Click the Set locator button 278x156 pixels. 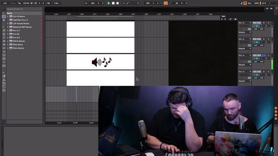[x=223, y=16]
